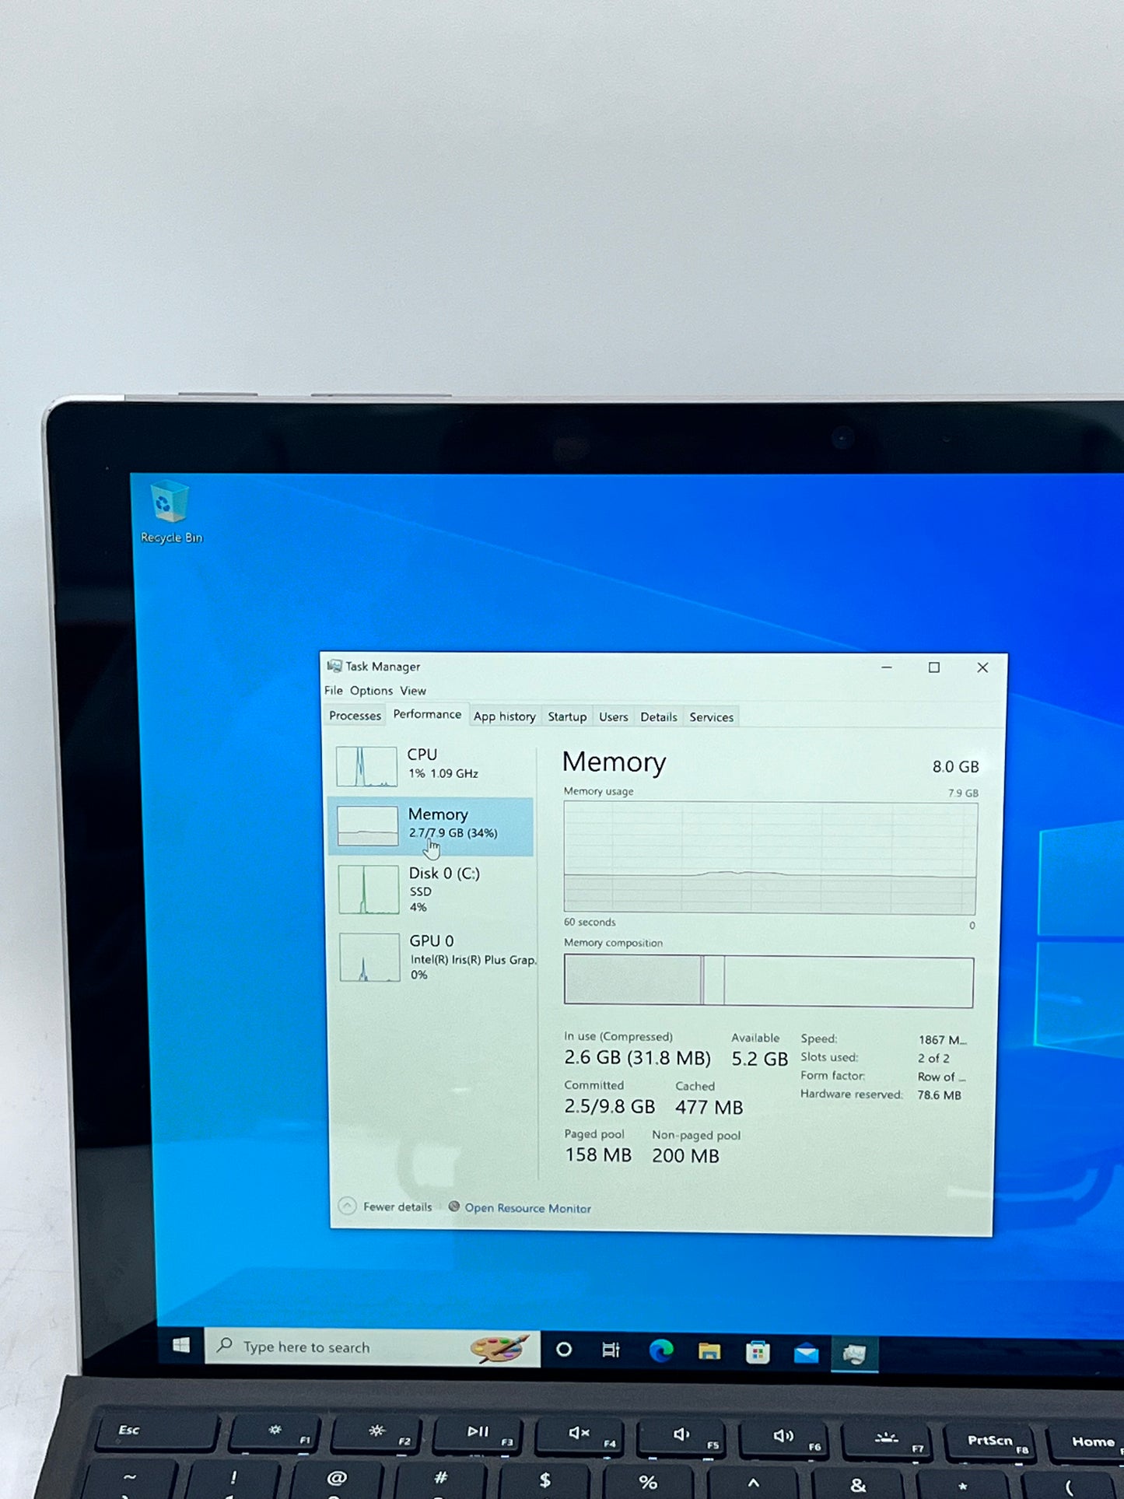
Task: Click the Committed value 2.5/9.8 GB
Action: click(609, 1106)
